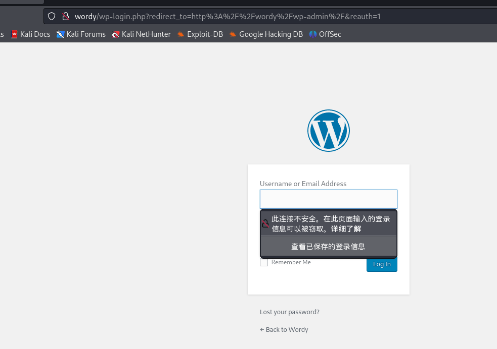Click the Username or Email Address label
Image resolution: width=497 pixels, height=349 pixels.
(303, 184)
